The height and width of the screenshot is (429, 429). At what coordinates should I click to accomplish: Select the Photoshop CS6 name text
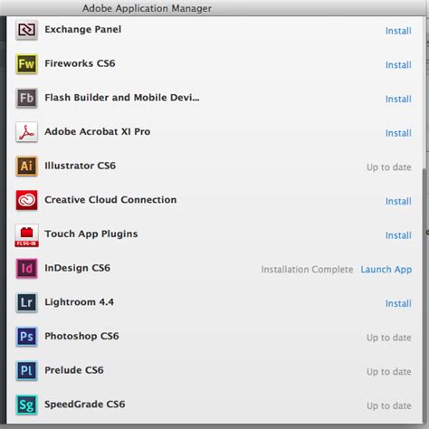pyautogui.click(x=81, y=336)
